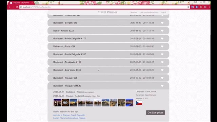Close the Favourites browser tab
Viewport: 217px width, 122px height.
pos(32,3)
